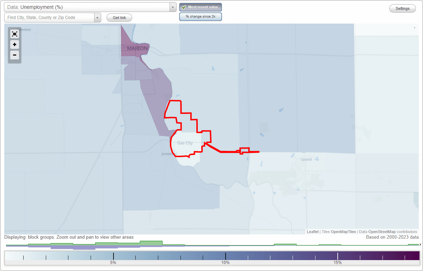Viewport: 423px width, 271px height.
Task: Zoom in with the plus button
Action: [x=14, y=45]
